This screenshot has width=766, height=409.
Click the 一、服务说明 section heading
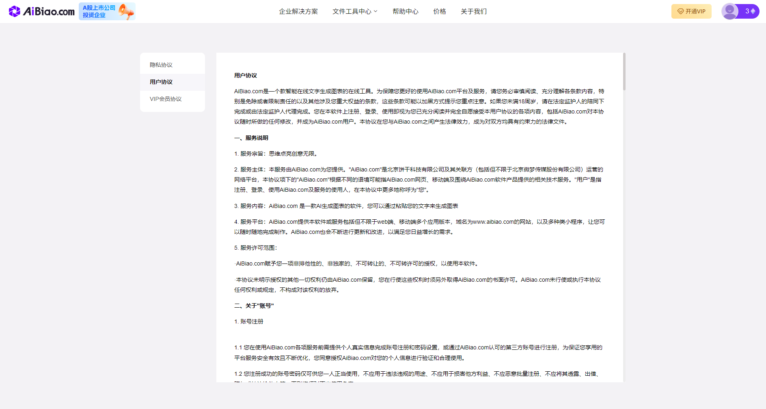pyautogui.click(x=251, y=138)
